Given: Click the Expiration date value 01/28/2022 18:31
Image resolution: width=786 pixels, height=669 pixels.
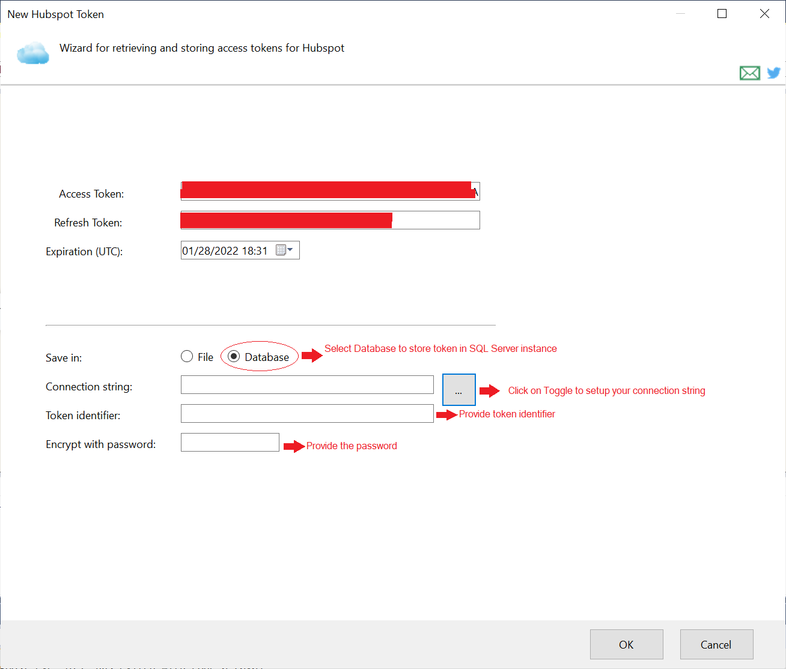Looking at the screenshot, I should 225,251.
